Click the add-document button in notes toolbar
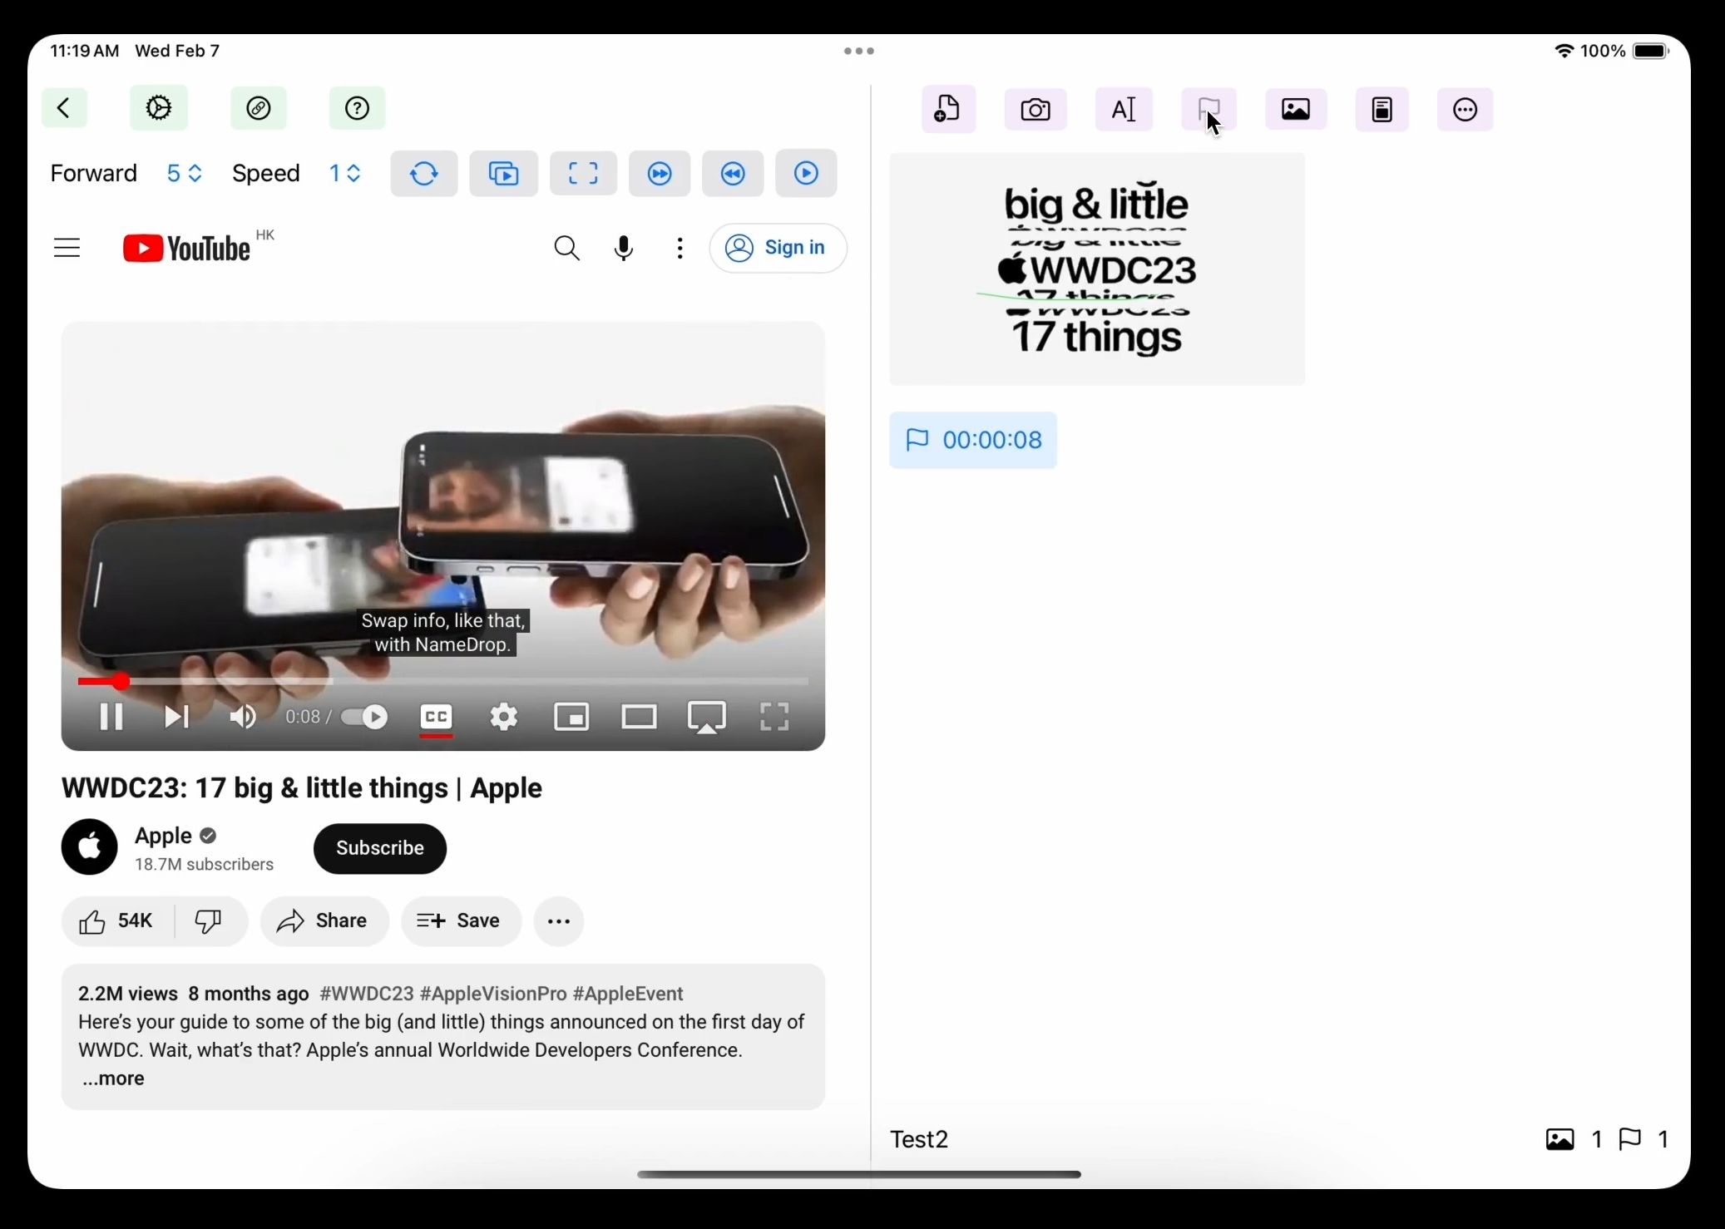The width and height of the screenshot is (1725, 1229). pyautogui.click(x=949, y=110)
